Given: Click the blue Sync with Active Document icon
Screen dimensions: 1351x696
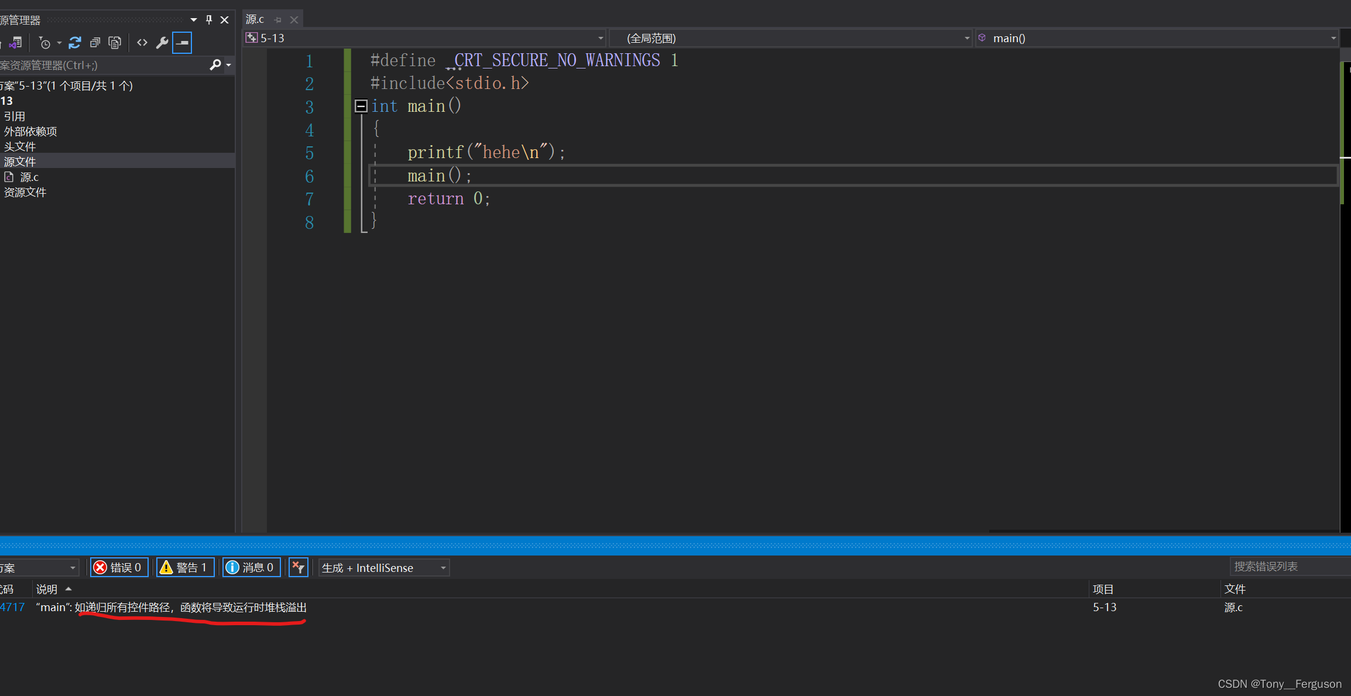Looking at the screenshot, I should [x=75, y=43].
